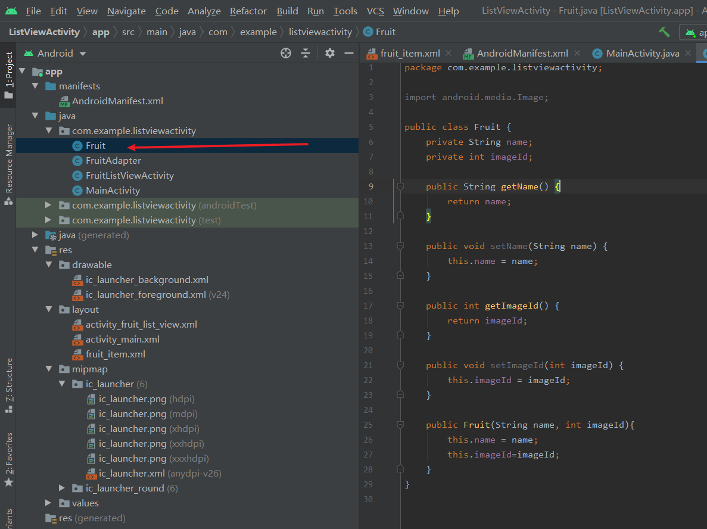Click the MainActivity class icon in tree

click(x=77, y=190)
